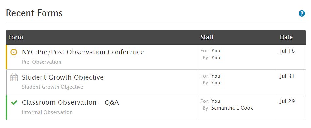Click the Recent Forms heading

34,13
